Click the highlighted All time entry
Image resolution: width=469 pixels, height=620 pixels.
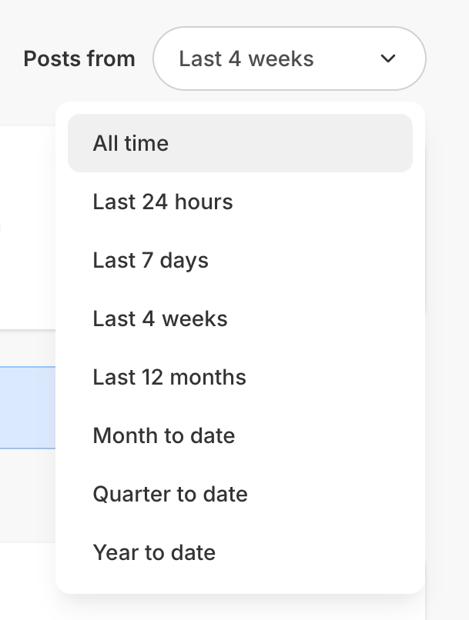point(240,143)
